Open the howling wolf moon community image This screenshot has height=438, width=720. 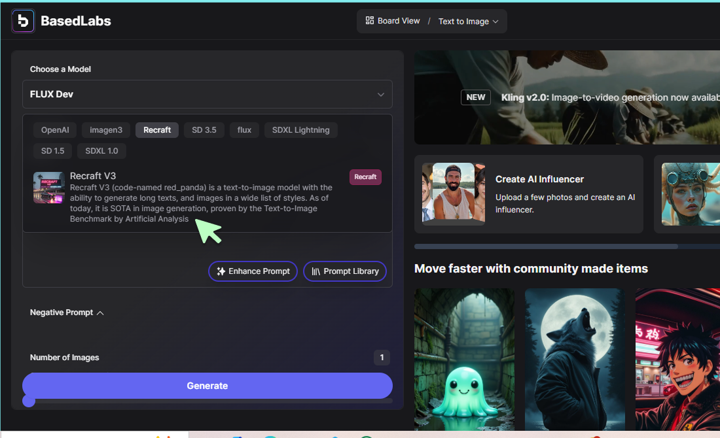tap(575, 360)
